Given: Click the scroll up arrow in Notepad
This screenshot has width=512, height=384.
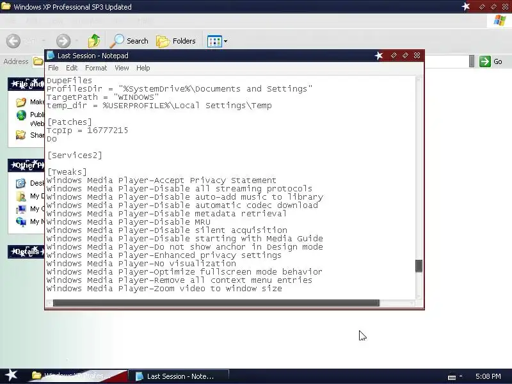Looking at the screenshot, I should 419,79.
